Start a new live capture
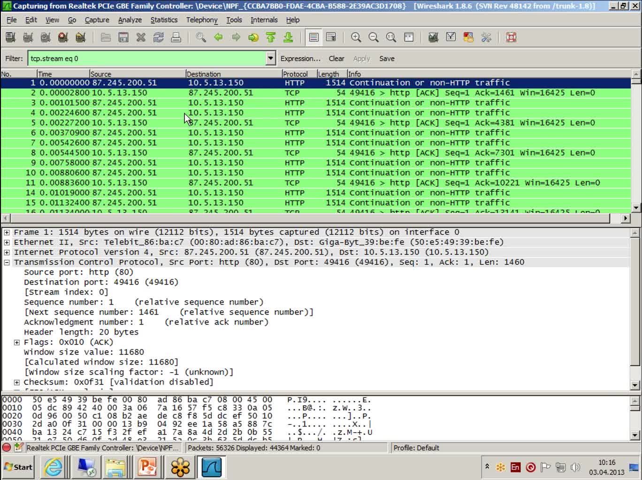The height and width of the screenshot is (480, 642). [x=46, y=37]
